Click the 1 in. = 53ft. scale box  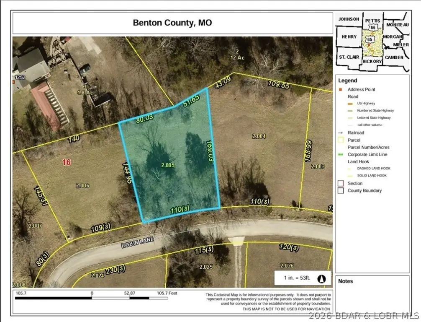[303, 278]
